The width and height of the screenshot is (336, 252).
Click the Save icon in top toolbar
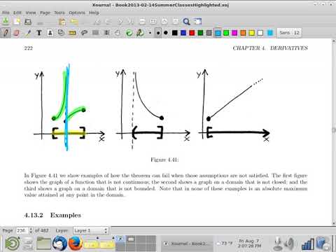click(6, 22)
